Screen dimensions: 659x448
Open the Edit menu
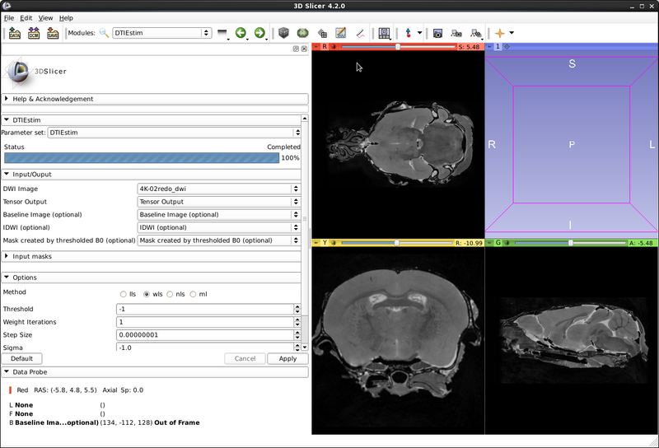tap(26, 17)
